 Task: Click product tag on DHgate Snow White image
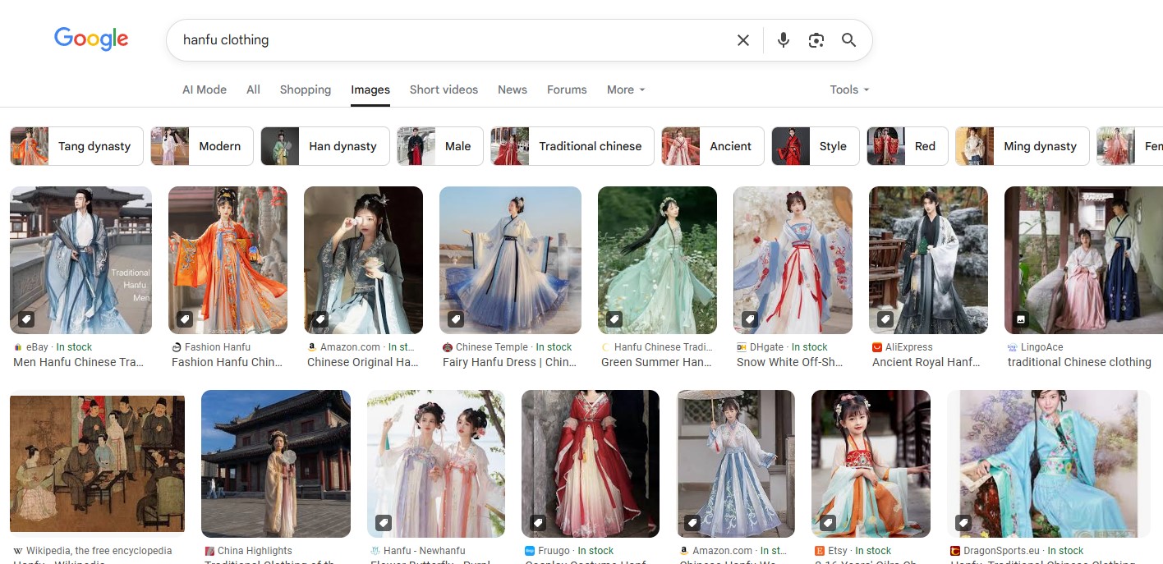749,319
